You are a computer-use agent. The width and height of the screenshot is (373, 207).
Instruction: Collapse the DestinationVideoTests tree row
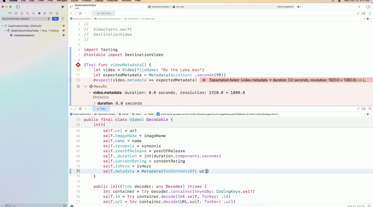5,31
